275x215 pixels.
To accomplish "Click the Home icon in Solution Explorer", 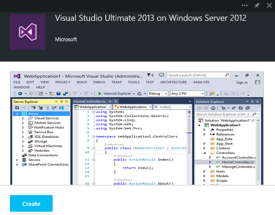I will click(x=213, y=108).
